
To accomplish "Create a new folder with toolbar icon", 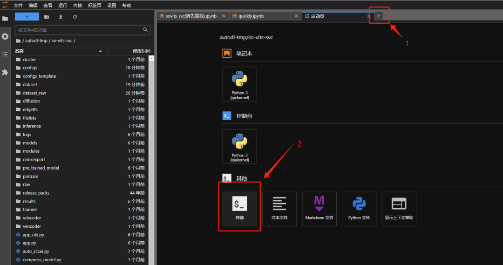I will coord(47,17).
